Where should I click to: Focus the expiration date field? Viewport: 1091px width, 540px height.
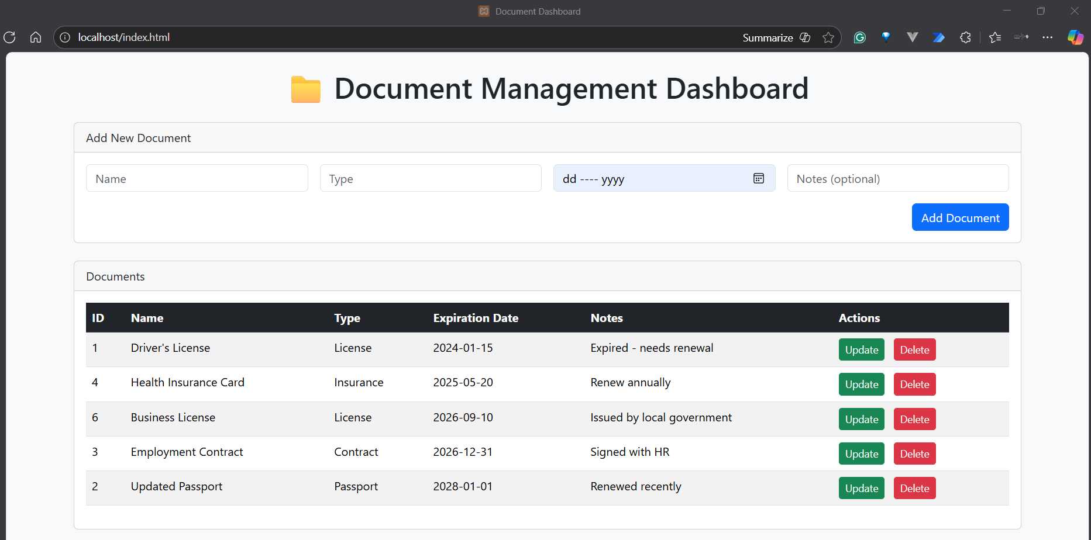pos(665,178)
